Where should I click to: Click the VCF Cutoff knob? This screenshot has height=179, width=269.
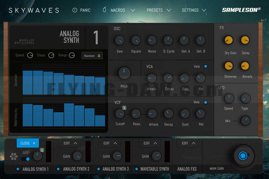(x=119, y=114)
